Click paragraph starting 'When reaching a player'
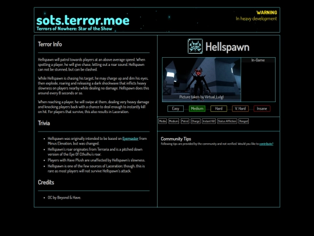The width and height of the screenshot is (314, 236). [94, 107]
